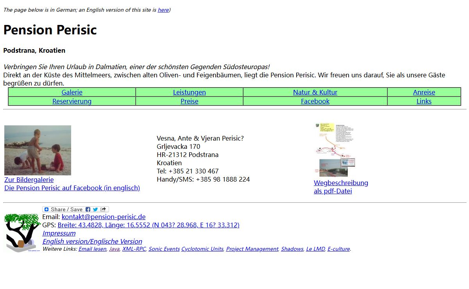Viewport: 469px width, 289px height.
Task: Follow the Cyclotomic Units footer link
Action: (x=202, y=249)
